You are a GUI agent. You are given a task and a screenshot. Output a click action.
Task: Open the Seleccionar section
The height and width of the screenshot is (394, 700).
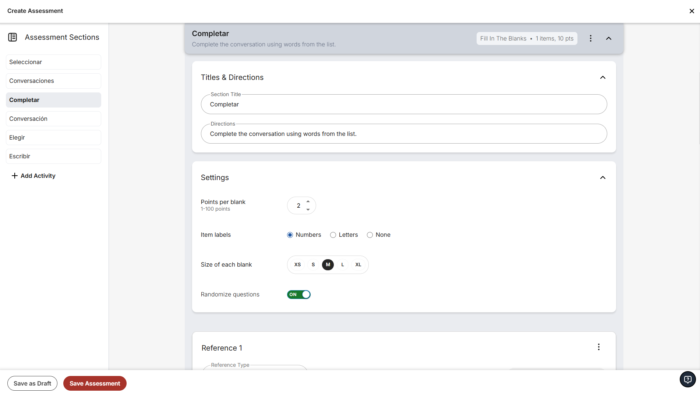pos(53,62)
